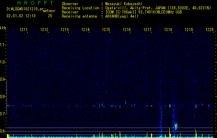The width and height of the screenshot is (217, 138).
Task: Click the 1.1 kHz axis label
Action: [x=3, y=45]
